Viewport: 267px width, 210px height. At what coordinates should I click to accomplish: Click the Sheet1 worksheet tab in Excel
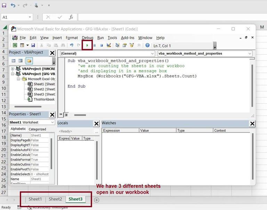[35, 199]
